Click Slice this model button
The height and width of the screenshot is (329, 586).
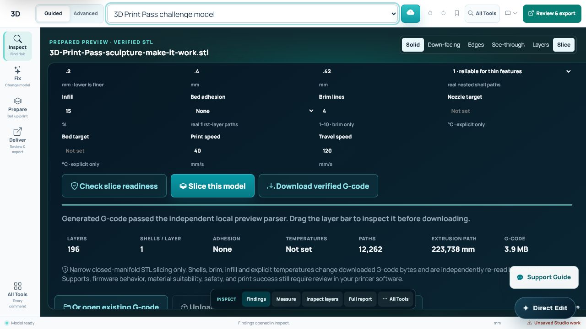[x=212, y=186]
